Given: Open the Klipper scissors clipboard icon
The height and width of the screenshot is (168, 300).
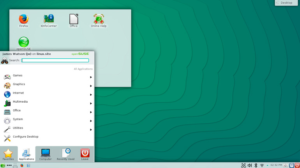Looking at the screenshot, I should (x=244, y=165).
